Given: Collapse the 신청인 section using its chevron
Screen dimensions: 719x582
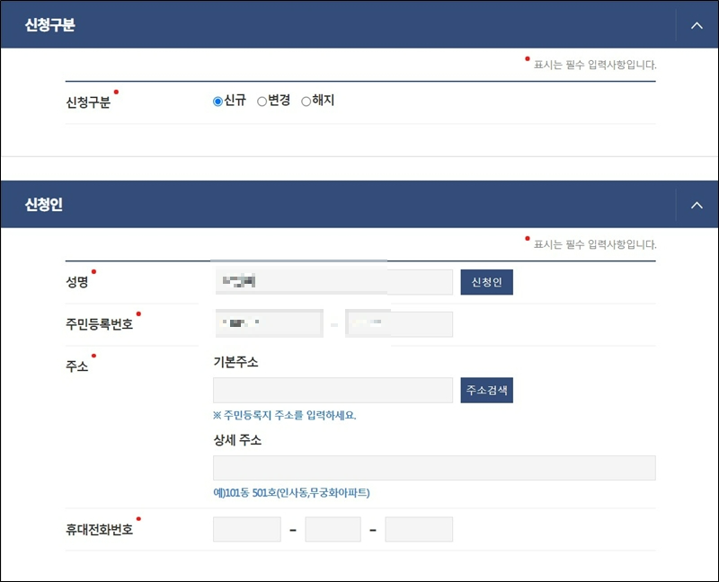Looking at the screenshot, I should click(697, 204).
